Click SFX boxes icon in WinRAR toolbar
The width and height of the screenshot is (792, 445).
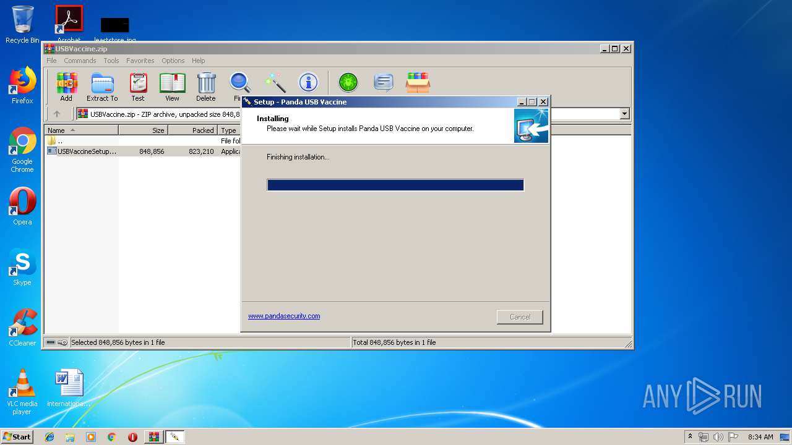tap(418, 82)
